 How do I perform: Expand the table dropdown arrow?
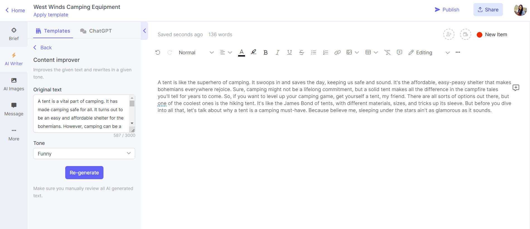tap(376, 52)
